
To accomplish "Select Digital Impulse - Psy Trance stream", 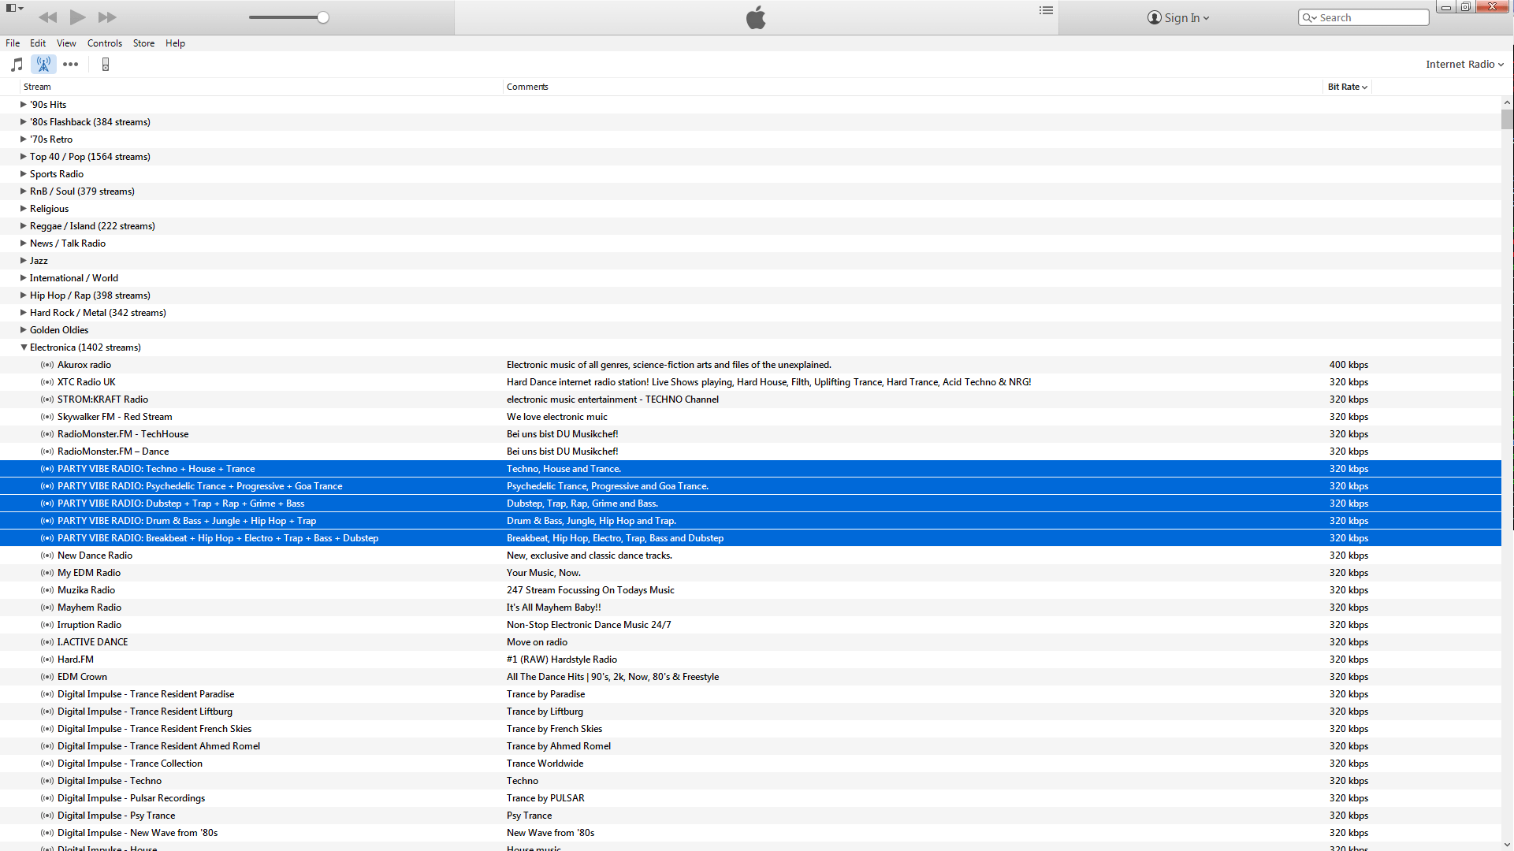I will coord(750,816).
